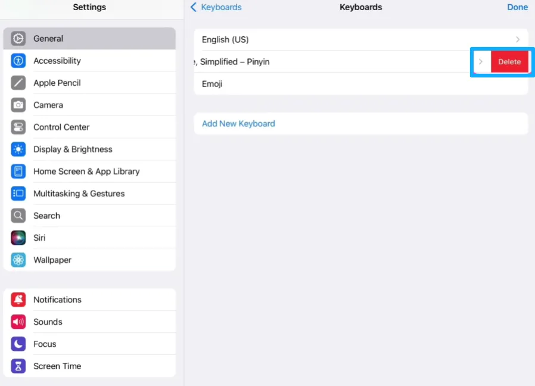Viewport: 535px width, 386px height.
Task: Tap Done to finish editing keyboards
Action: pyautogui.click(x=517, y=7)
